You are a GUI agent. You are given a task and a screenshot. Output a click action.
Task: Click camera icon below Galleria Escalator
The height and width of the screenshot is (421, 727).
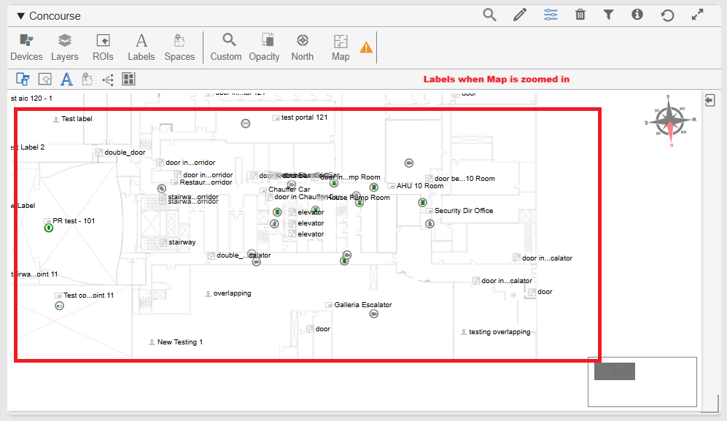(x=373, y=314)
